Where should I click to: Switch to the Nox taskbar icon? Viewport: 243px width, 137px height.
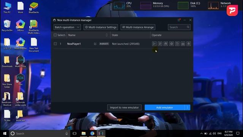pos(101,134)
